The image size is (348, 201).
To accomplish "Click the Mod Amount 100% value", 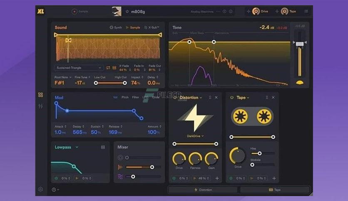I will (x=154, y=132).
